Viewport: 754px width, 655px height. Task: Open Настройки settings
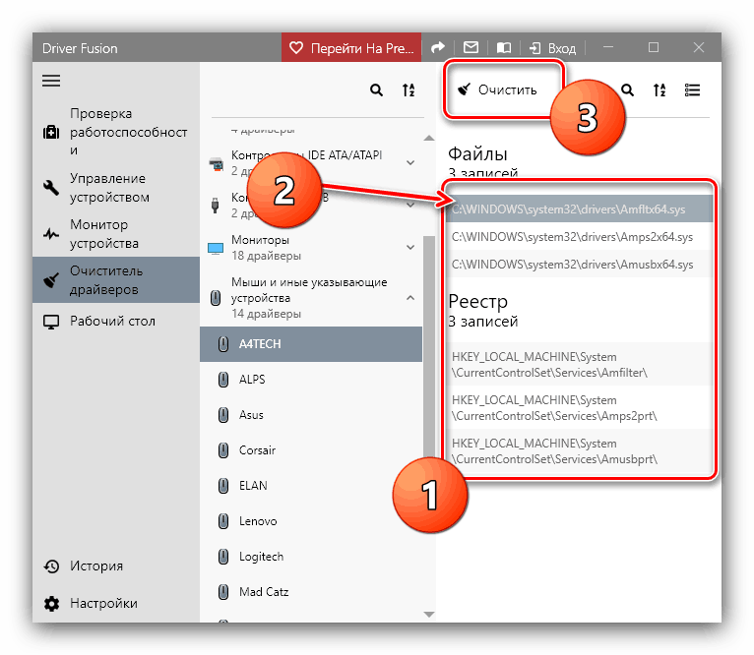(115, 603)
